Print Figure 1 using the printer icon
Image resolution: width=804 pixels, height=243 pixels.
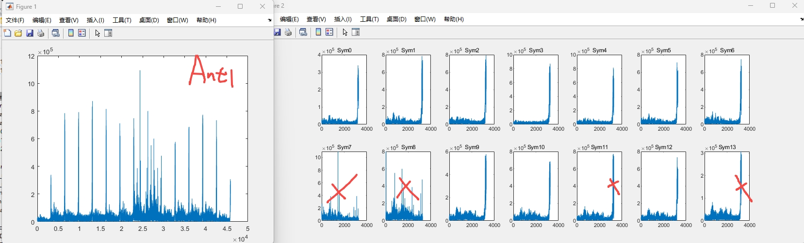(x=41, y=33)
